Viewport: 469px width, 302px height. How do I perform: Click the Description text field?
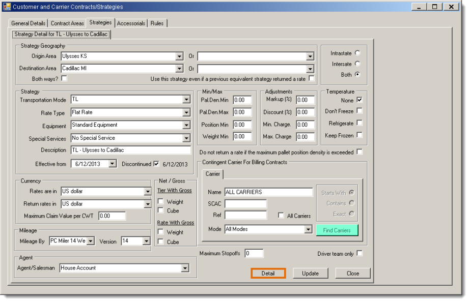click(131, 150)
